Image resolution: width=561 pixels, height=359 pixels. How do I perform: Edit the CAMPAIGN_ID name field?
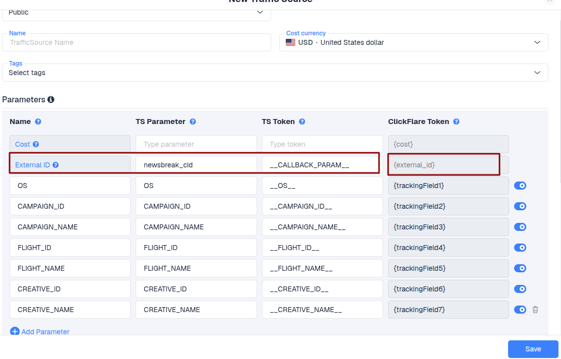point(70,206)
